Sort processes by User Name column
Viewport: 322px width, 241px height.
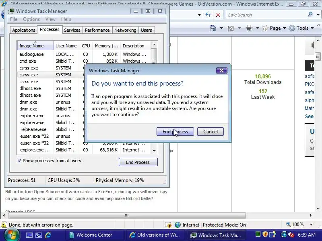(x=66, y=46)
